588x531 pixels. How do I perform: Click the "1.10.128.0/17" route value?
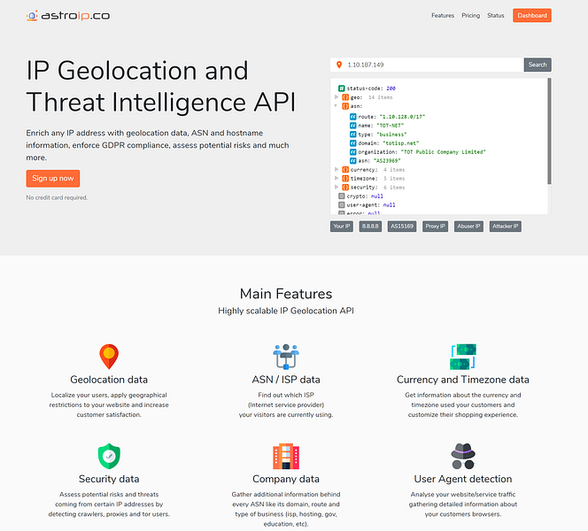402,117
